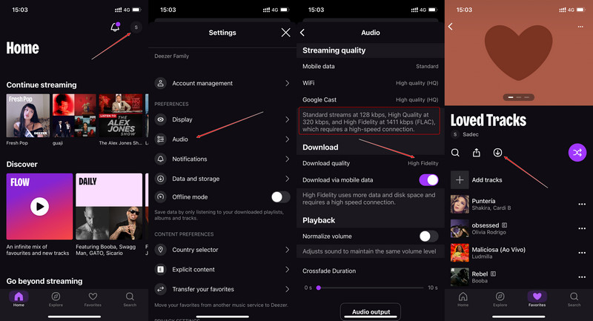Click the Country selector pin icon
593x321 pixels.
click(161, 250)
